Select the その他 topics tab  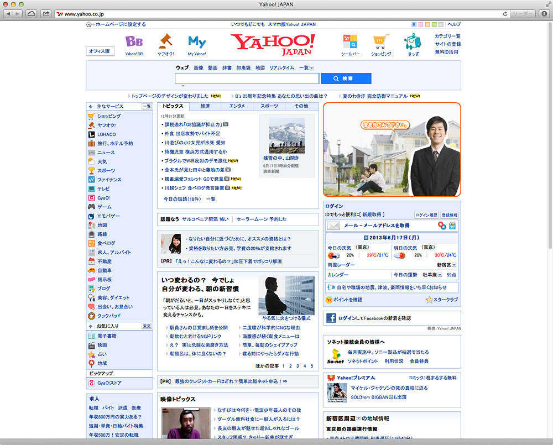point(301,106)
